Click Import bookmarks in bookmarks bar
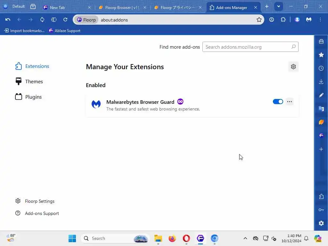This screenshot has height=246, width=328. pyautogui.click(x=24, y=30)
